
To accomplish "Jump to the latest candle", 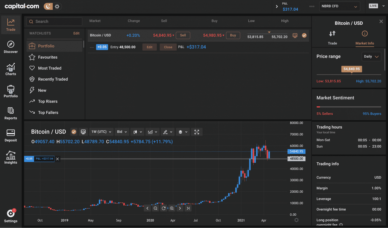I will (x=188, y=208).
